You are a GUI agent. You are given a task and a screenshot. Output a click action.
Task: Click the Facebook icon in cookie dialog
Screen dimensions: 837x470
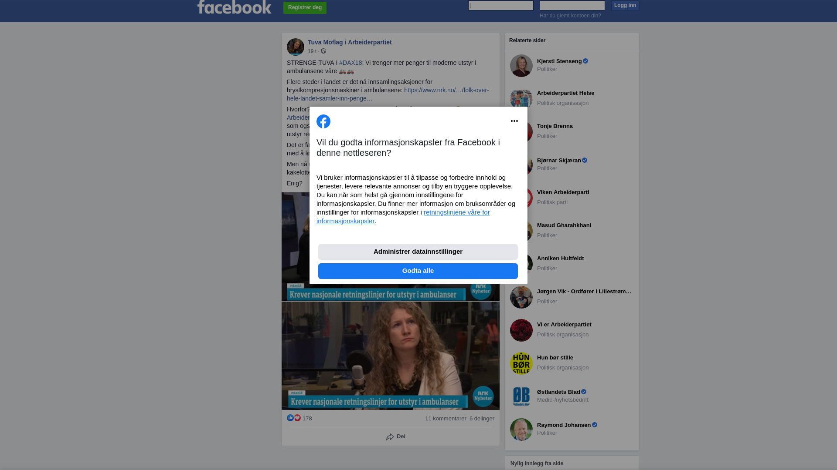tap(323, 121)
